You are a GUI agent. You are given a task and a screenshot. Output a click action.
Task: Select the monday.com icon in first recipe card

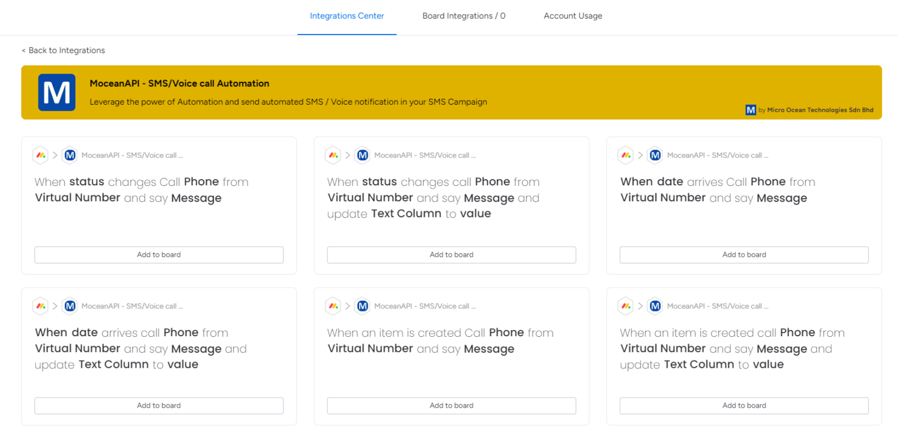click(x=40, y=155)
